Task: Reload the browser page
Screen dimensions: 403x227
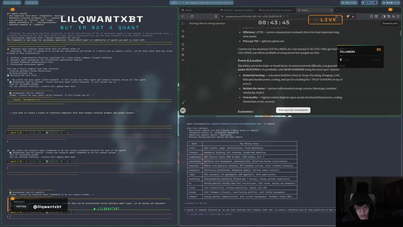Action: tap(192, 16)
